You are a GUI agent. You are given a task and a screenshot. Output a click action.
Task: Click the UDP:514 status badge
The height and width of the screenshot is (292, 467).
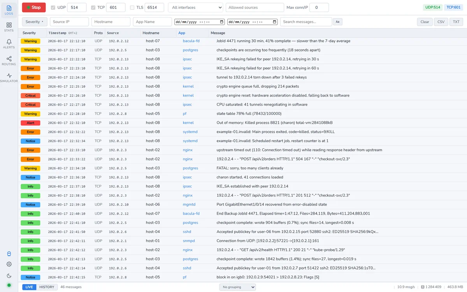click(433, 7)
